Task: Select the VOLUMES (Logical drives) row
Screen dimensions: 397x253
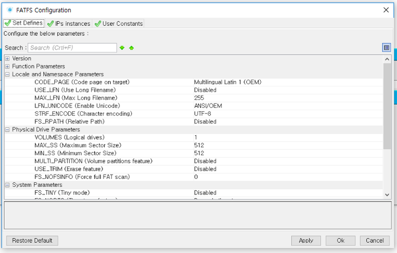Action: [x=194, y=138]
